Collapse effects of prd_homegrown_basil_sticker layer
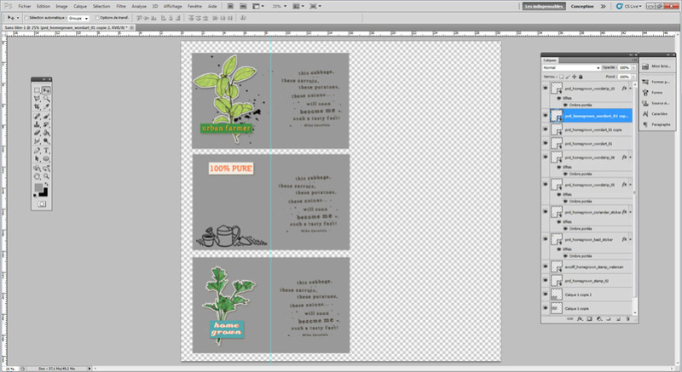682x372 pixels. (630, 239)
